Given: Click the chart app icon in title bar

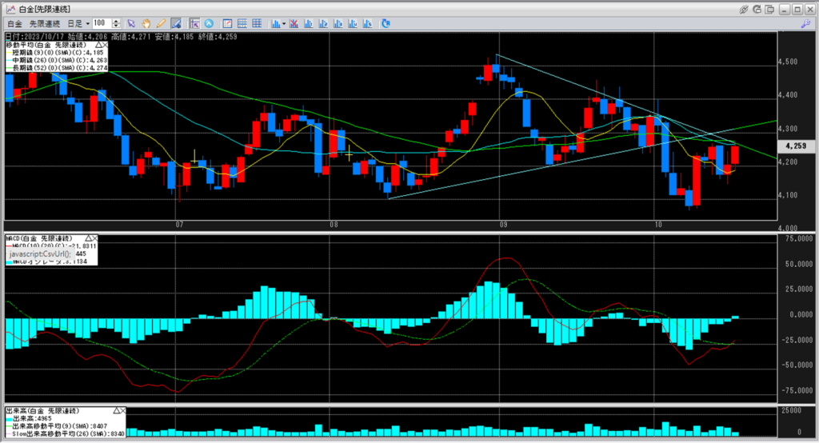Looking at the screenshot, I should [10, 10].
